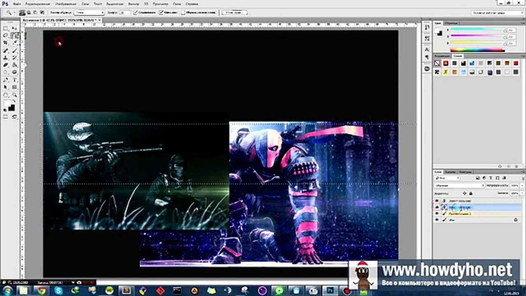Screen dimensions: 526x296
Task: Toggle the Сглаживание anti-alias checkbox
Action: (136, 13)
